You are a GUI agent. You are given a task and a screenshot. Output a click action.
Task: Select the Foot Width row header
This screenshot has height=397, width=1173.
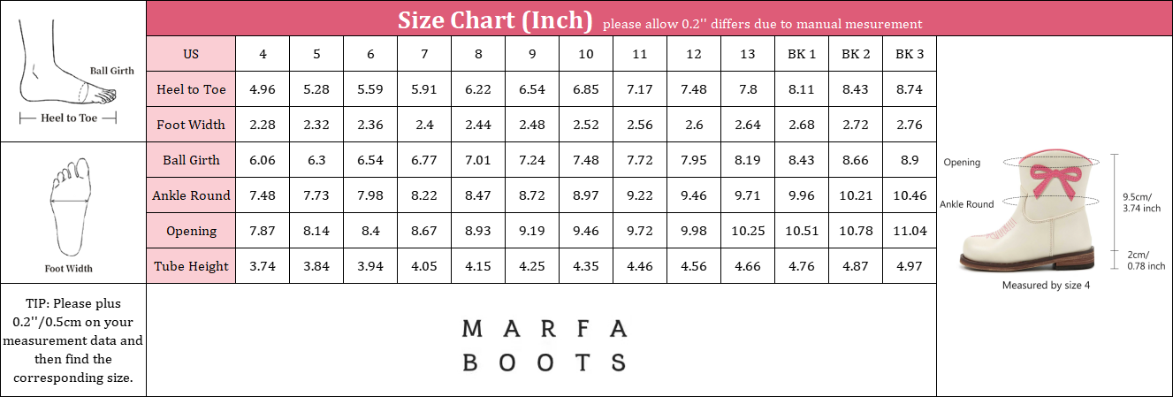pos(191,125)
